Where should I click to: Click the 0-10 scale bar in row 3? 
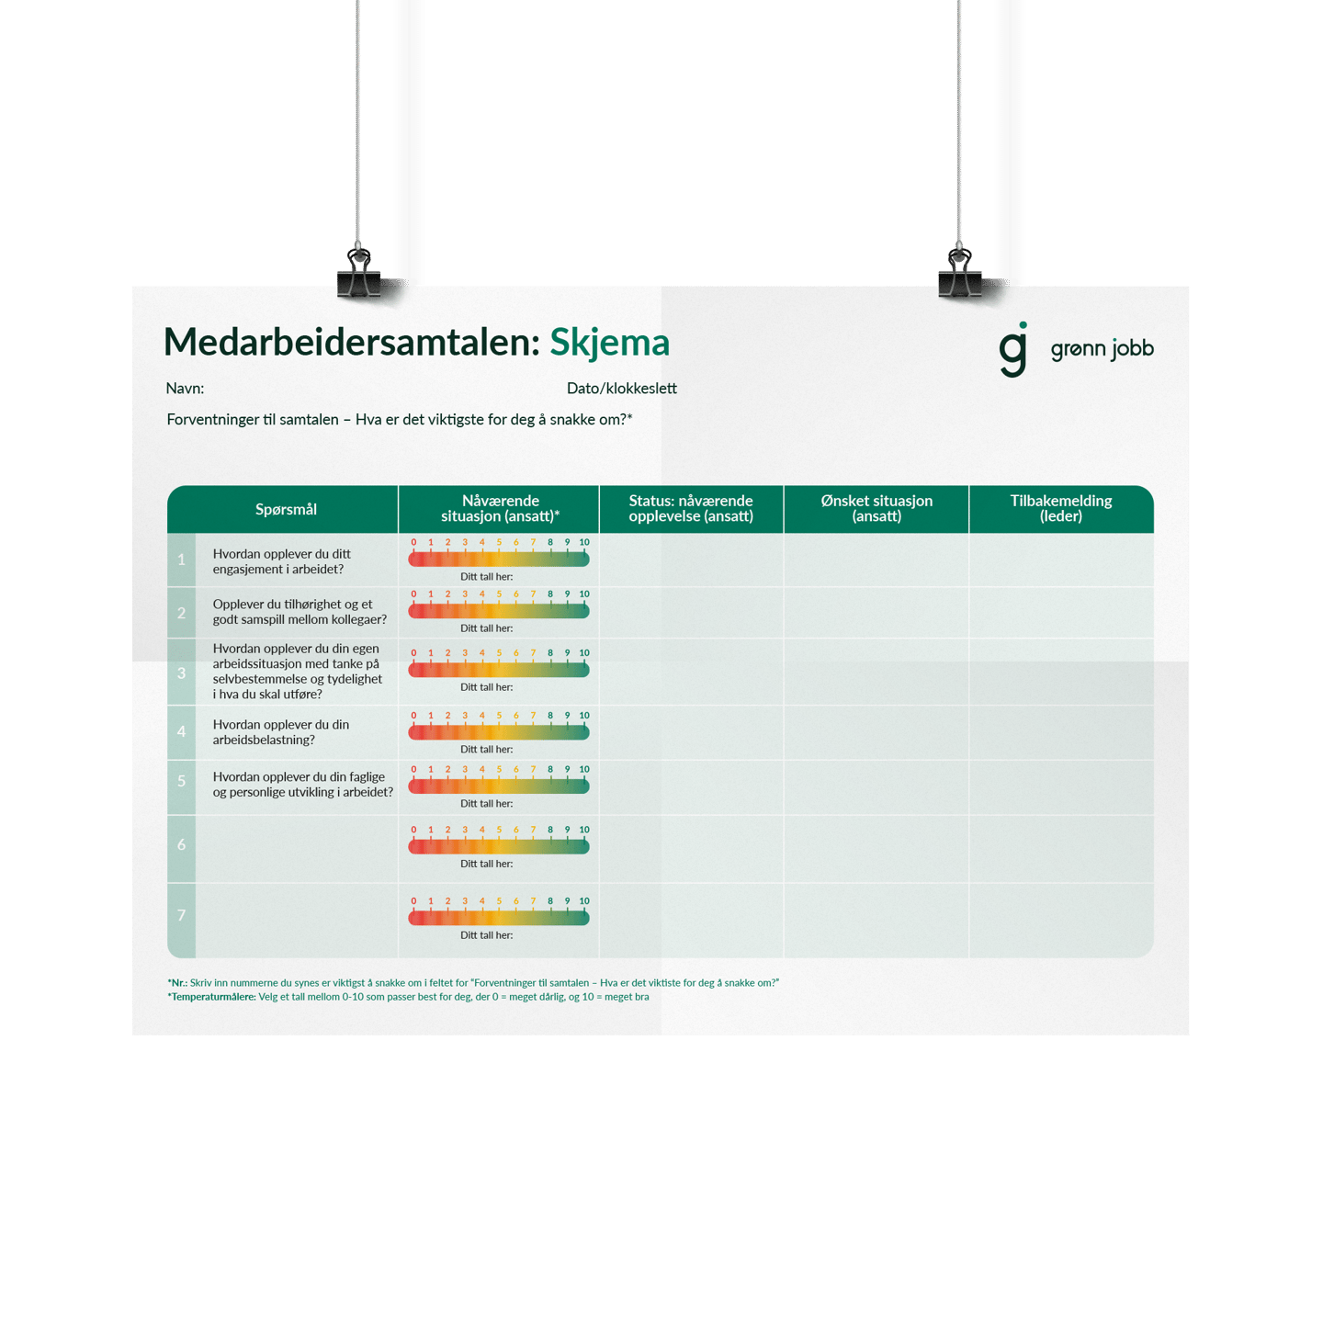coord(499,669)
